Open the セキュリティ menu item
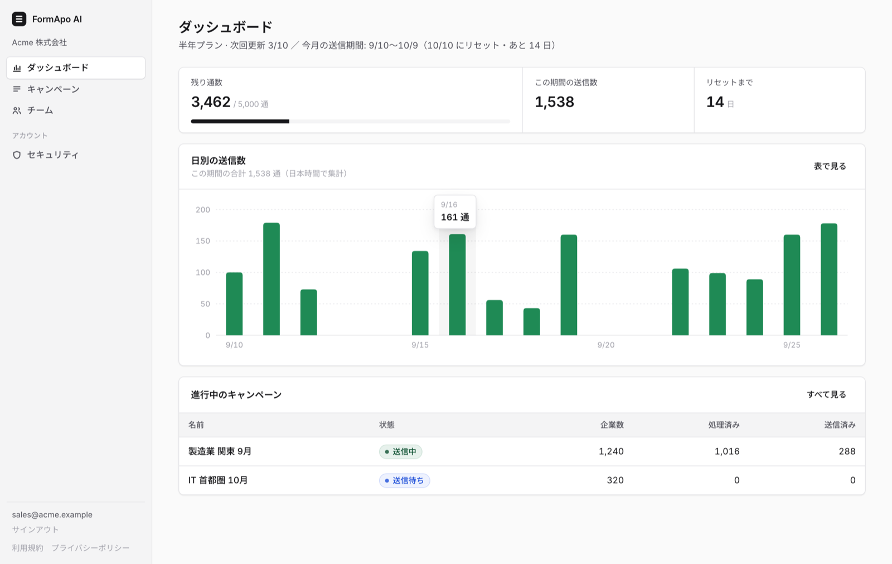This screenshot has width=892, height=564. (x=76, y=155)
